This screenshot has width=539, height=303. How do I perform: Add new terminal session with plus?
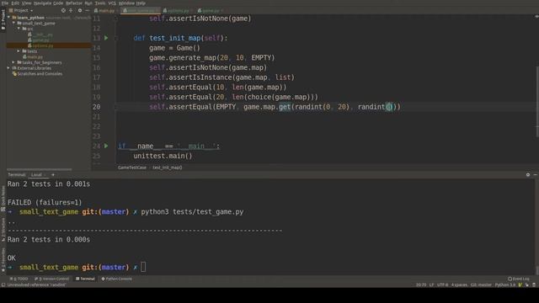pyautogui.click(x=53, y=175)
